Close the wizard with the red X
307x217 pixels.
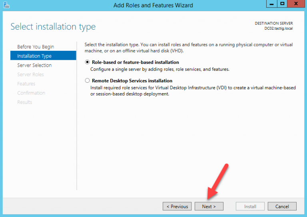(296, 4)
